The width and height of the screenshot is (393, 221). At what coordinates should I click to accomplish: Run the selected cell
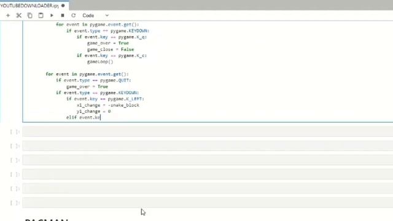pos(52,15)
